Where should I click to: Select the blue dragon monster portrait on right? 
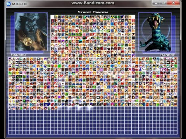pyautogui.click(x=155, y=32)
